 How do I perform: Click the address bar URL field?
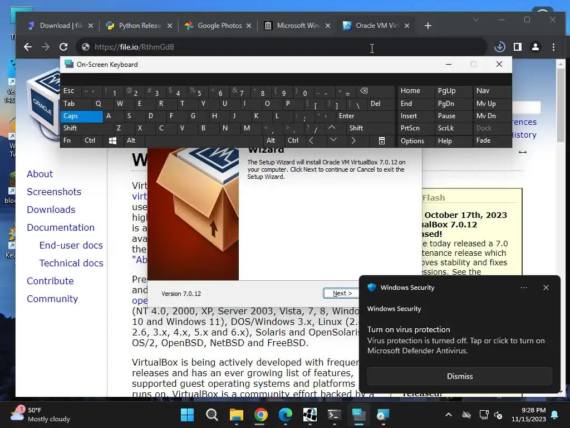281,47
